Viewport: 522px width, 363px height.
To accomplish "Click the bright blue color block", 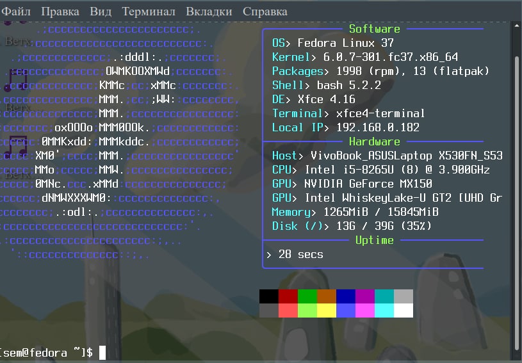I will [x=346, y=311].
